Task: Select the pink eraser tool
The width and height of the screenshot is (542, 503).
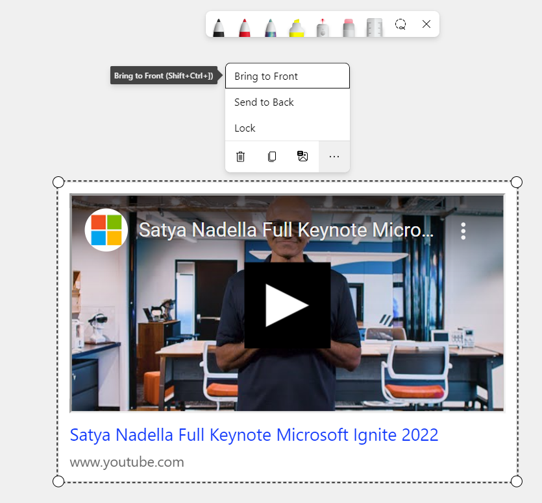Action: [x=349, y=28]
